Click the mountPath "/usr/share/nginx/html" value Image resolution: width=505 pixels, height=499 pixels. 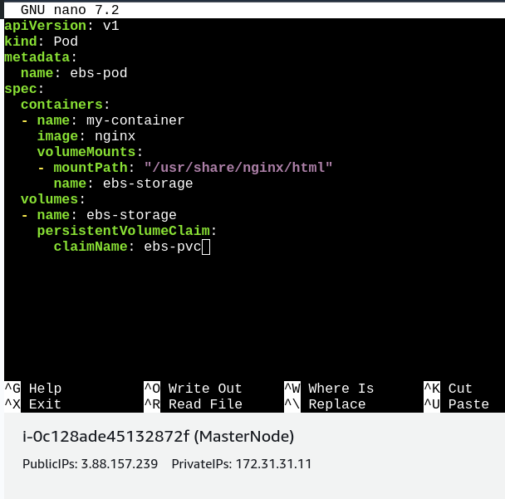[x=238, y=168]
